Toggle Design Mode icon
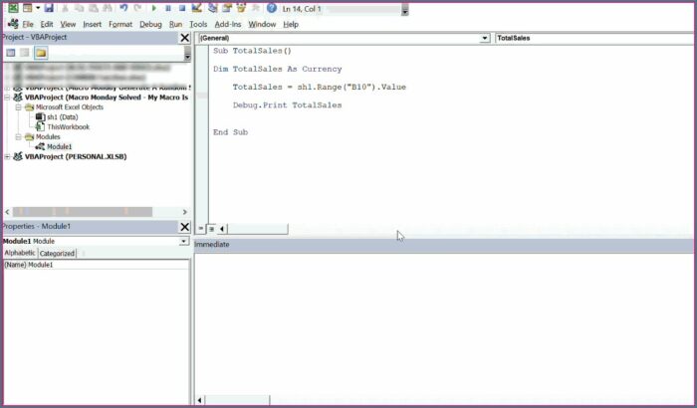This screenshot has height=408, width=697. click(196, 8)
